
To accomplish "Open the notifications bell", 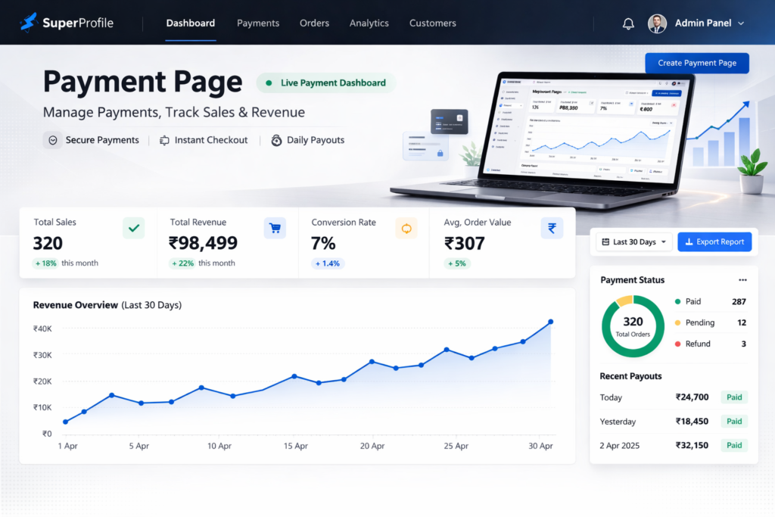I will point(628,23).
